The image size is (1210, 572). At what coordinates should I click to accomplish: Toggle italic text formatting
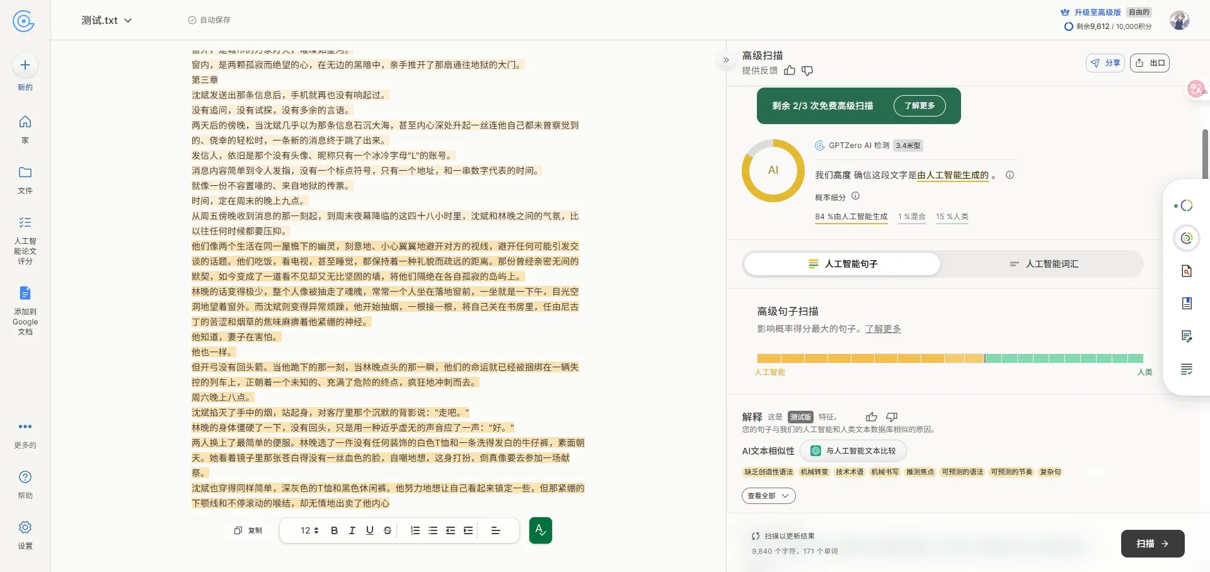click(352, 530)
